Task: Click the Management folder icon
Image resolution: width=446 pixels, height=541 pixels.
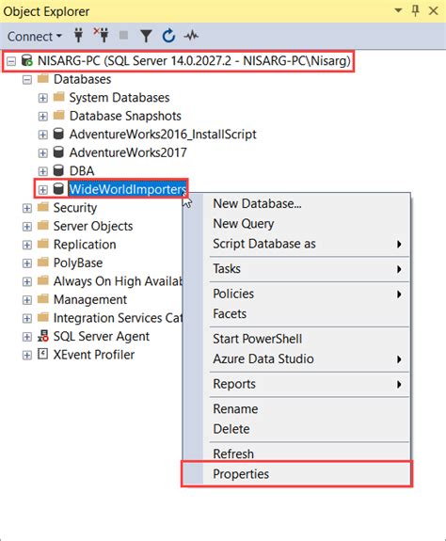Action: (42, 299)
